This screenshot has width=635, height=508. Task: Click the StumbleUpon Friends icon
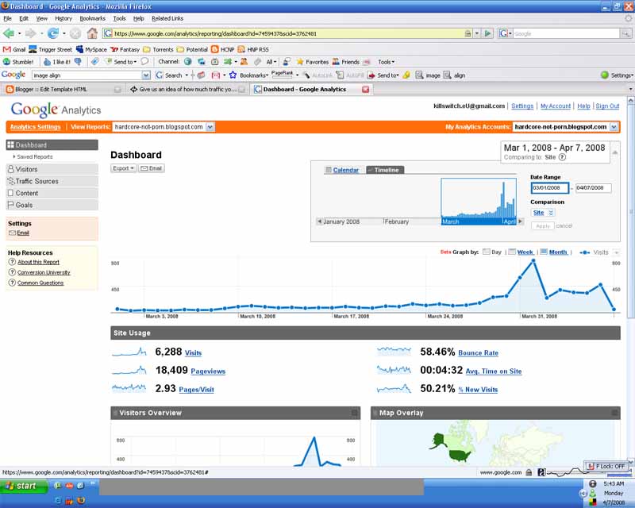pos(346,62)
